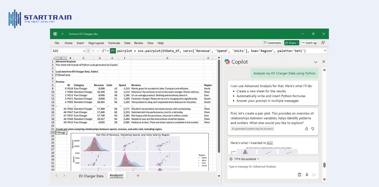Give thumbs down on Copilot's response
The width and height of the screenshot is (379, 187).
[x=313, y=129]
